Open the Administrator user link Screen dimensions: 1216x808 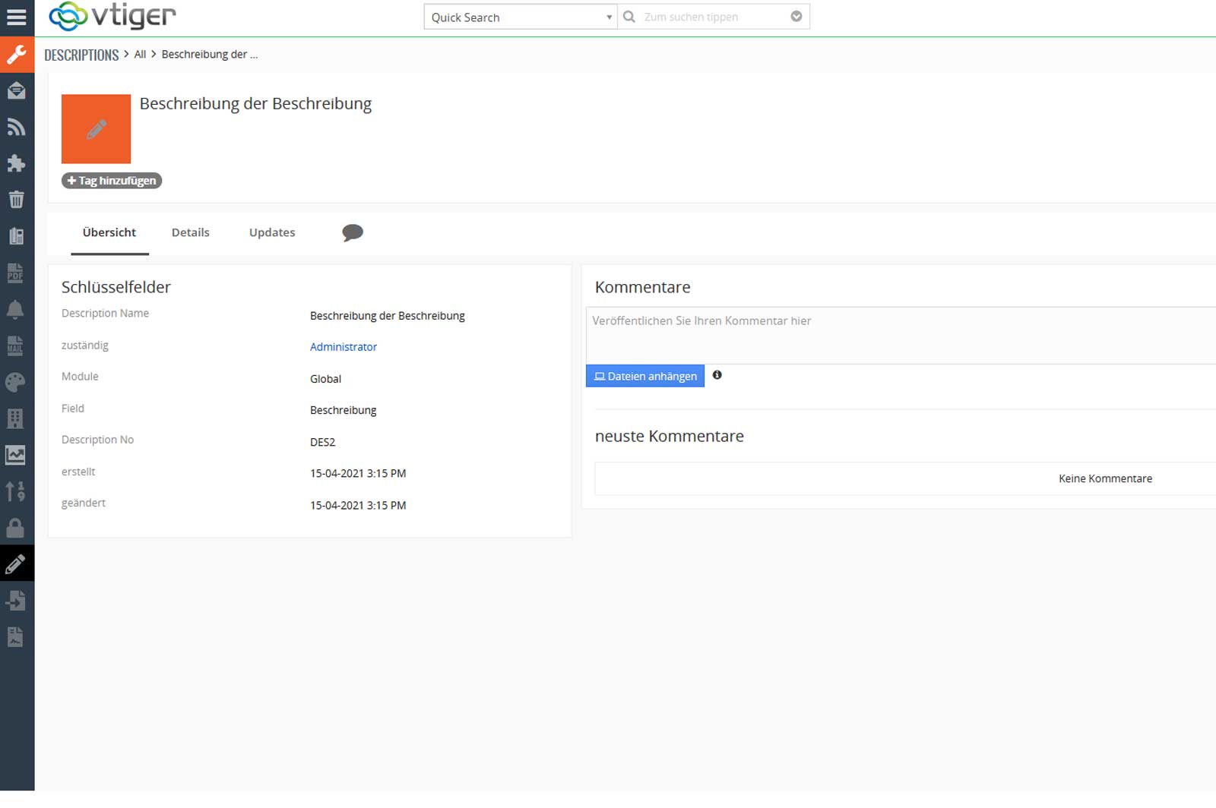343,347
